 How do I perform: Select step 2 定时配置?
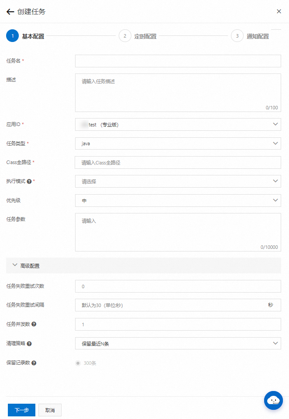(x=138, y=36)
